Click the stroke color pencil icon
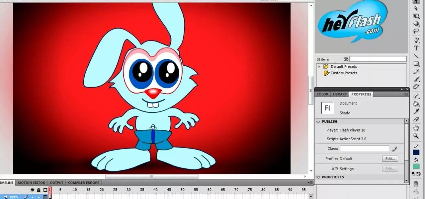Viewport: 425px width, 199px height. pyautogui.click(x=416, y=146)
